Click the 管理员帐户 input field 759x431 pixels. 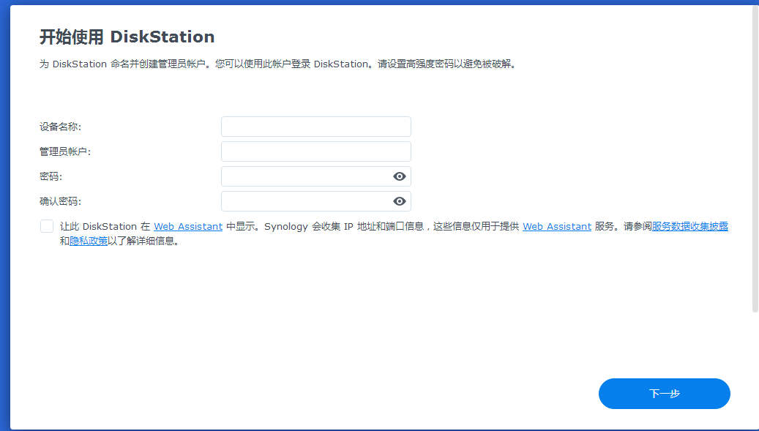pos(316,152)
